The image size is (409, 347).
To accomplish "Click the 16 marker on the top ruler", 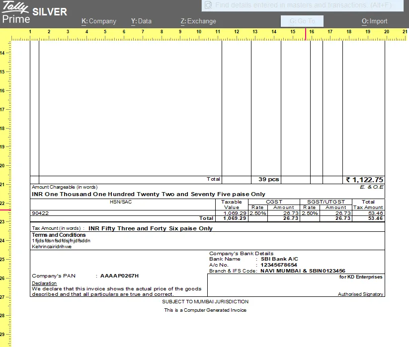I will coord(311,31).
